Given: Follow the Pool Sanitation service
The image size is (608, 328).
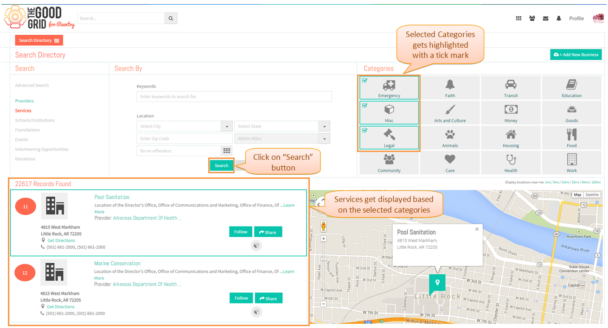Looking at the screenshot, I should [241, 232].
